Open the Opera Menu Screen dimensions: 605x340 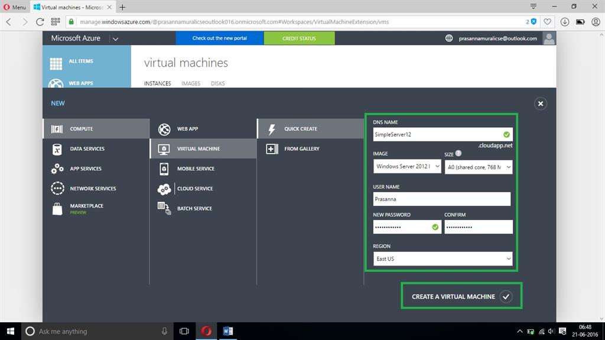pyautogui.click(x=15, y=7)
